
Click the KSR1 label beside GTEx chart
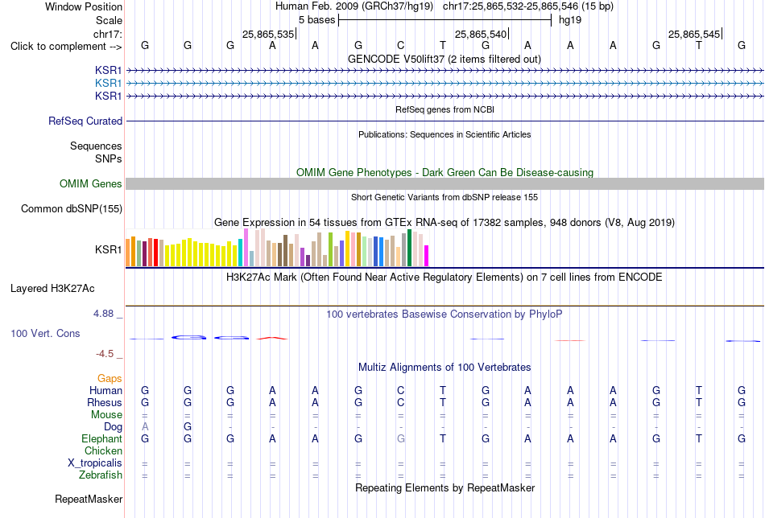(x=109, y=249)
